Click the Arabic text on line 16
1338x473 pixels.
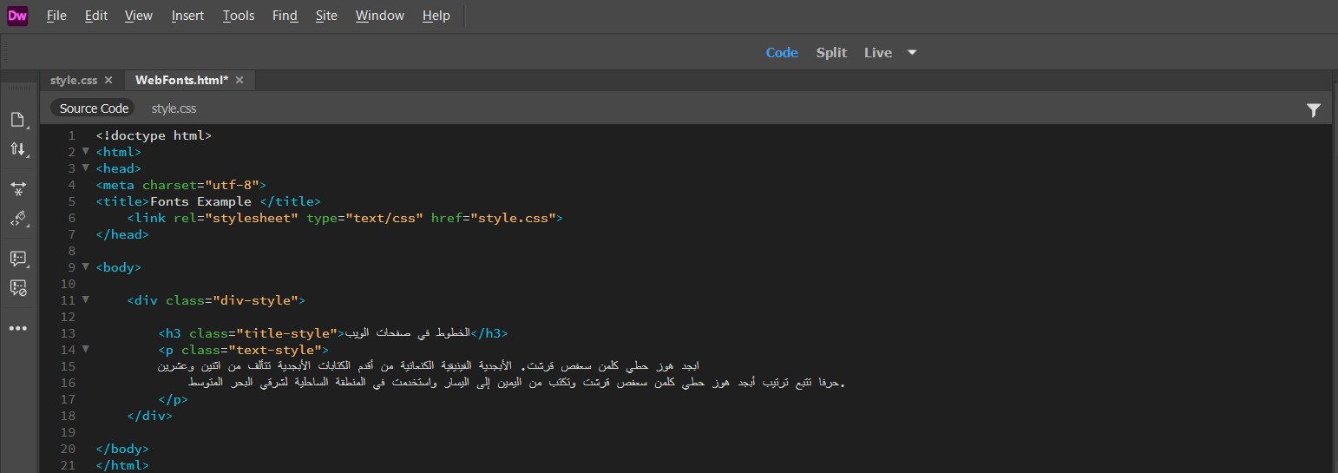click(x=515, y=383)
